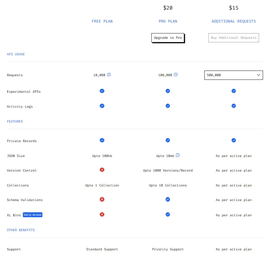The image size is (267, 255).
Task: Expand the 500,000 requests dropdown
Action: point(234,75)
